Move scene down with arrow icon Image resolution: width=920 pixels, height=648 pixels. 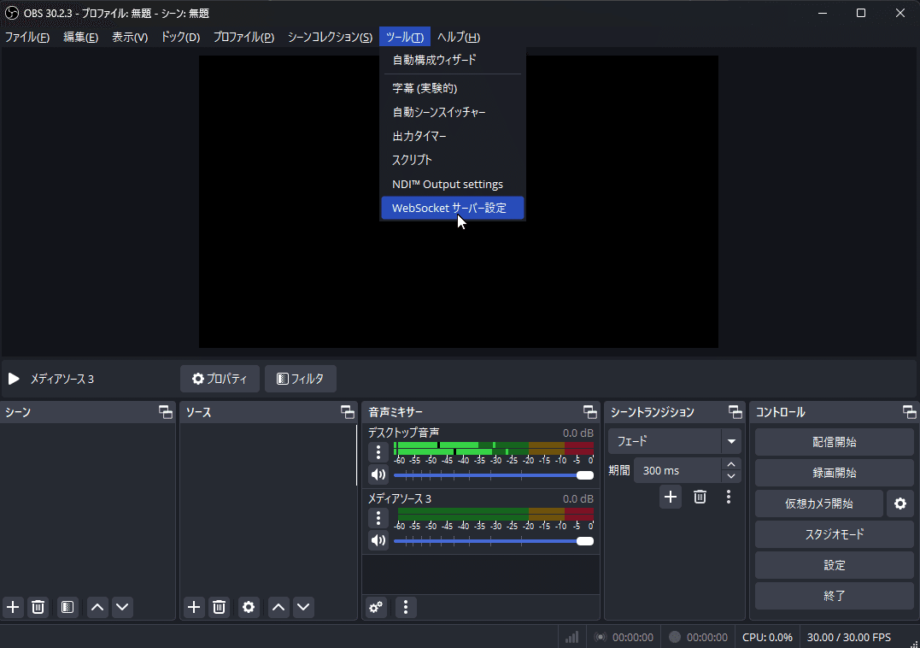122,607
